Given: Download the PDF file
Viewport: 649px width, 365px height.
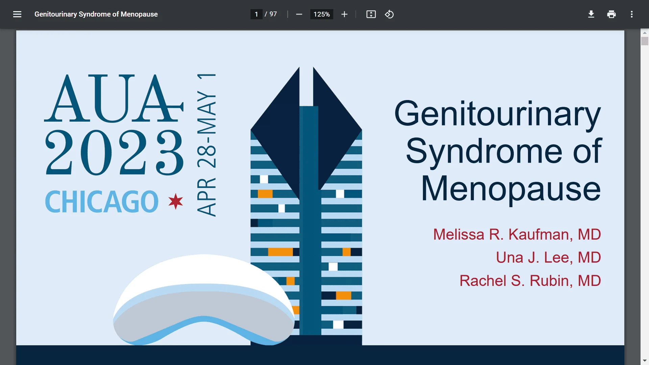Looking at the screenshot, I should [591, 14].
